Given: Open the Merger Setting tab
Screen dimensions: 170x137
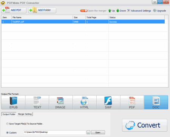Looking at the screenshot, I should tap(25, 114).
